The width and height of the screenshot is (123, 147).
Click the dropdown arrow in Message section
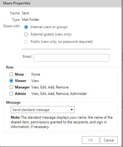point(72,110)
